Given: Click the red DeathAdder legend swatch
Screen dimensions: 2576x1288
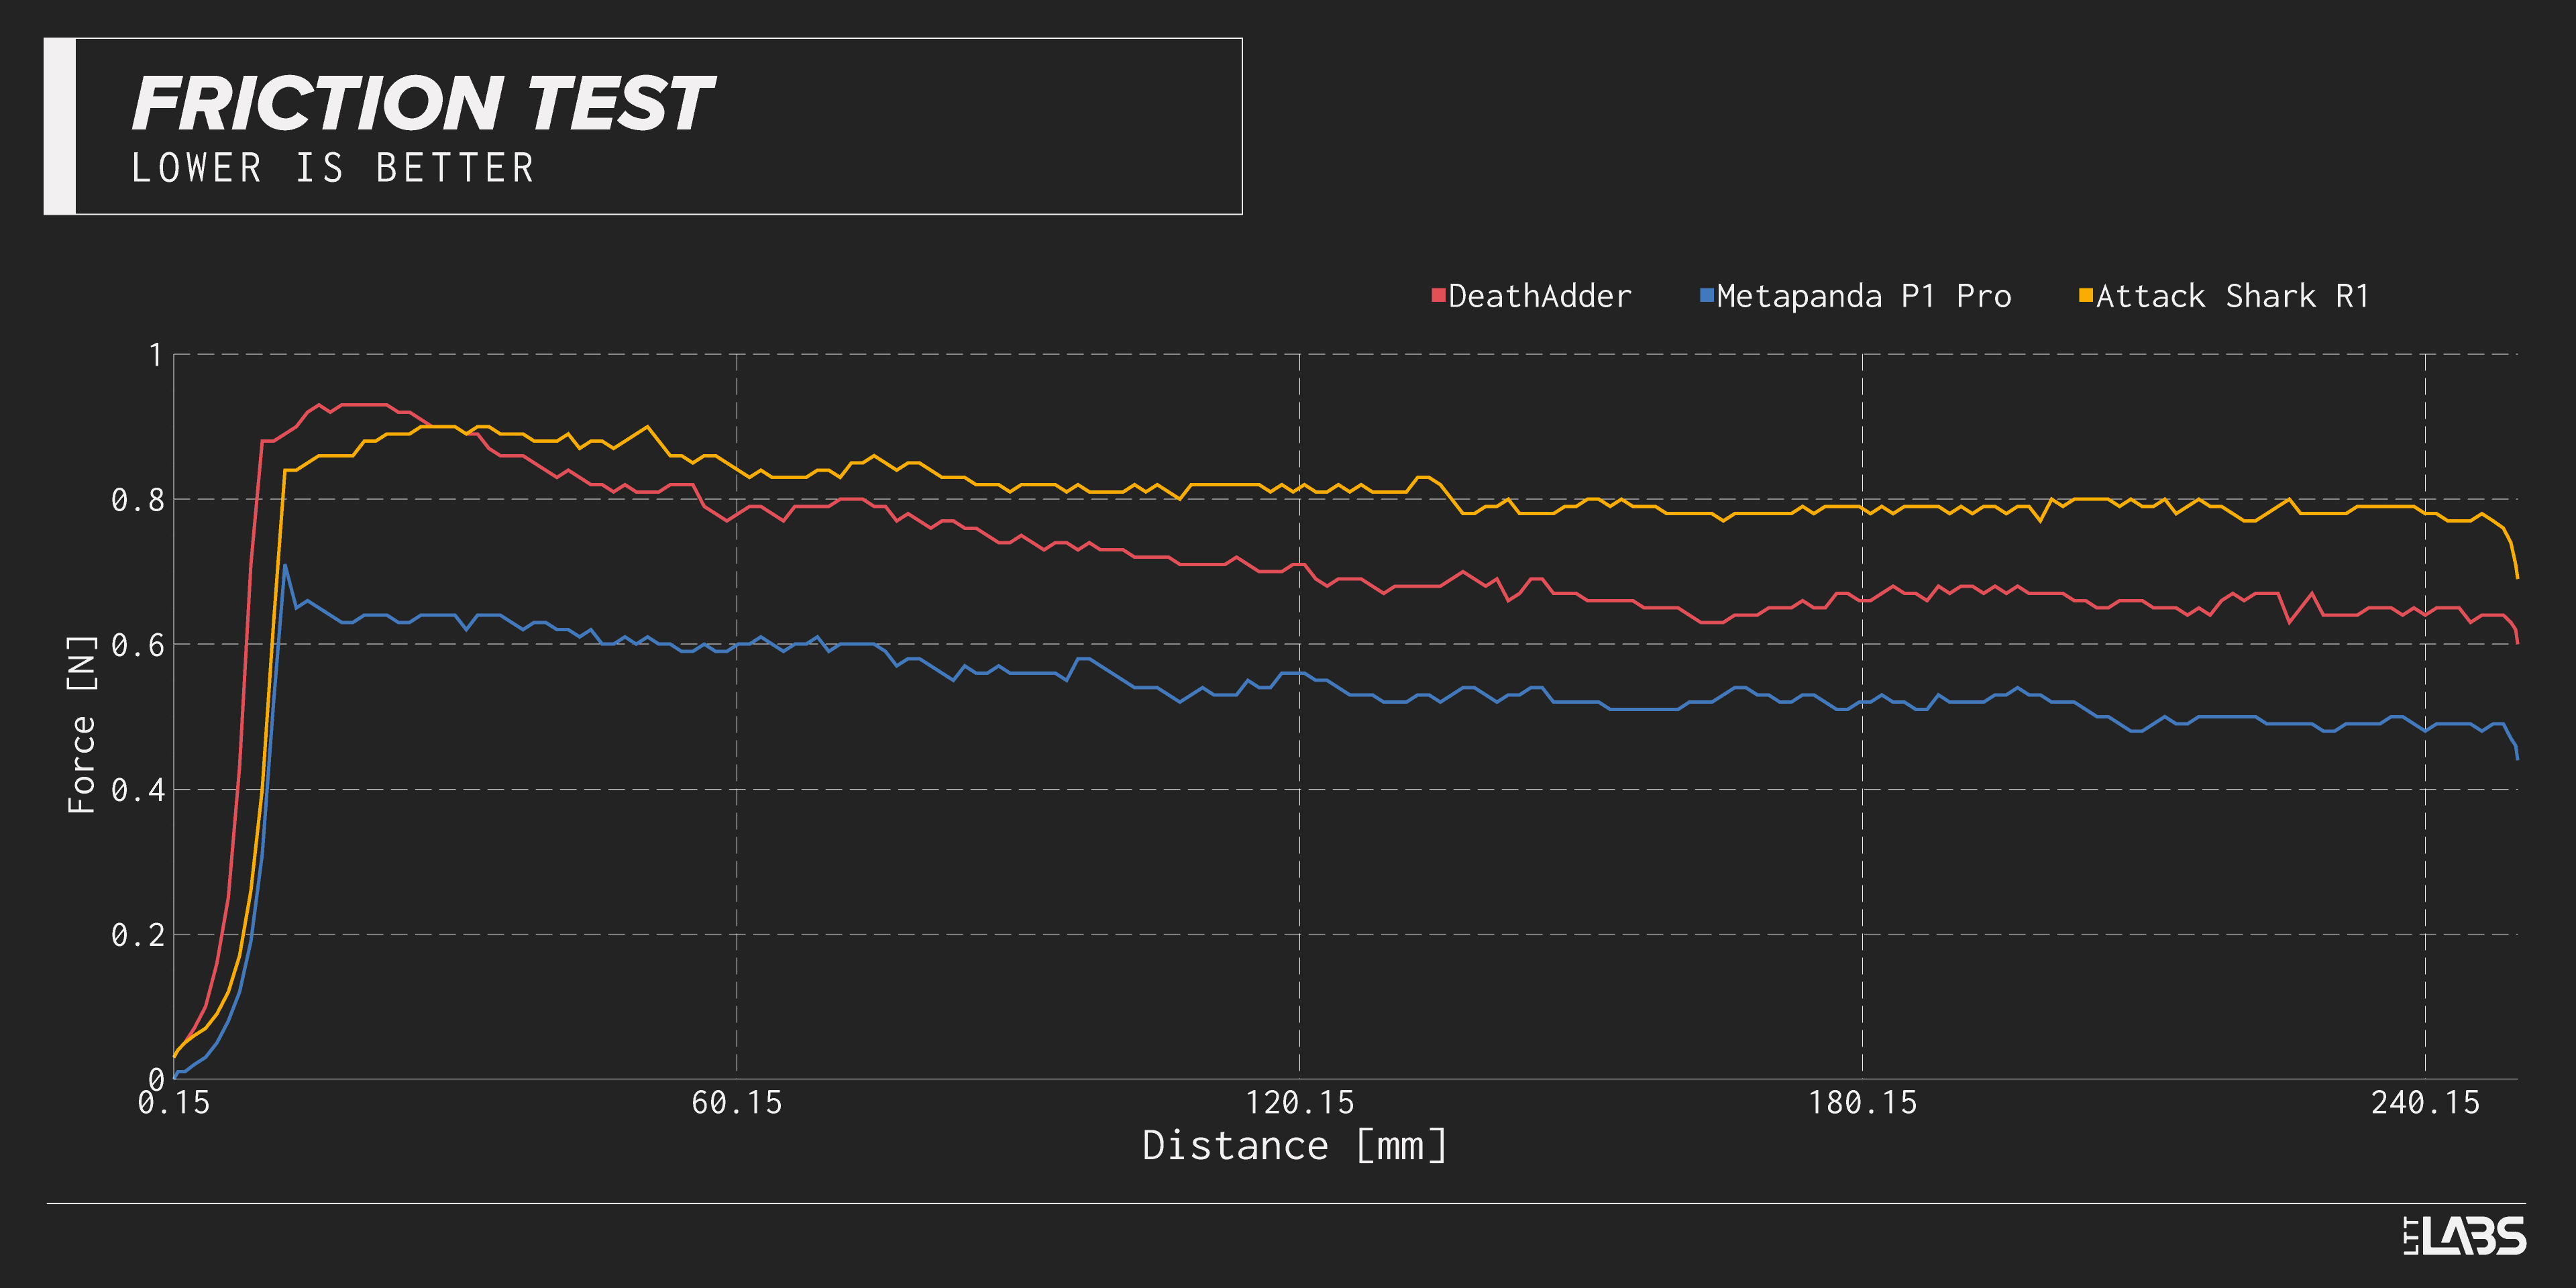Looking at the screenshot, I should [x=1438, y=295].
